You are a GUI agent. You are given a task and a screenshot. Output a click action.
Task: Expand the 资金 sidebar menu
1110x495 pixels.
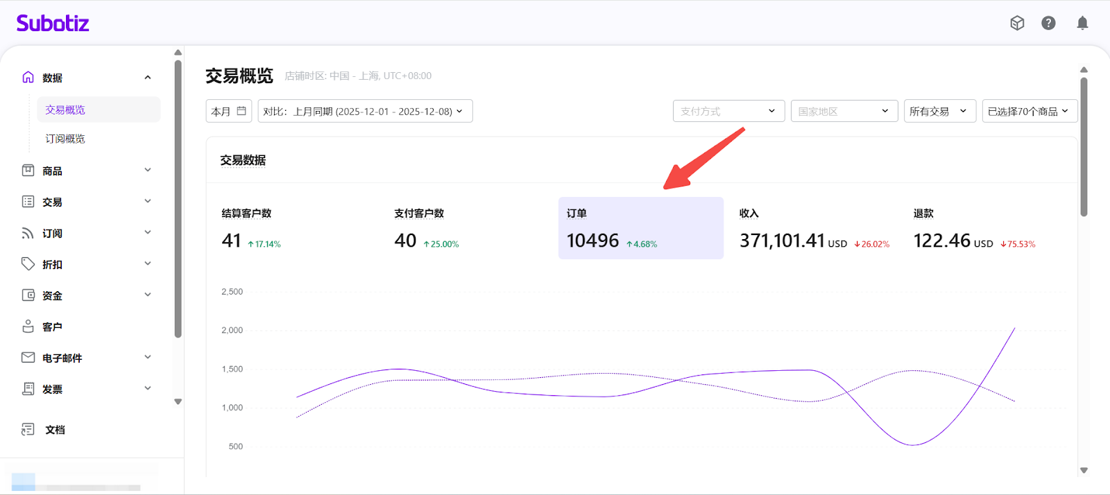point(148,295)
